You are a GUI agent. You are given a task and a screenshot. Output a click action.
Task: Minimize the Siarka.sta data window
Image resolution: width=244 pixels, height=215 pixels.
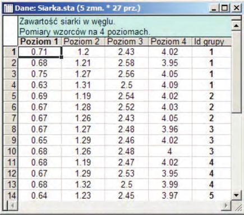214,8
